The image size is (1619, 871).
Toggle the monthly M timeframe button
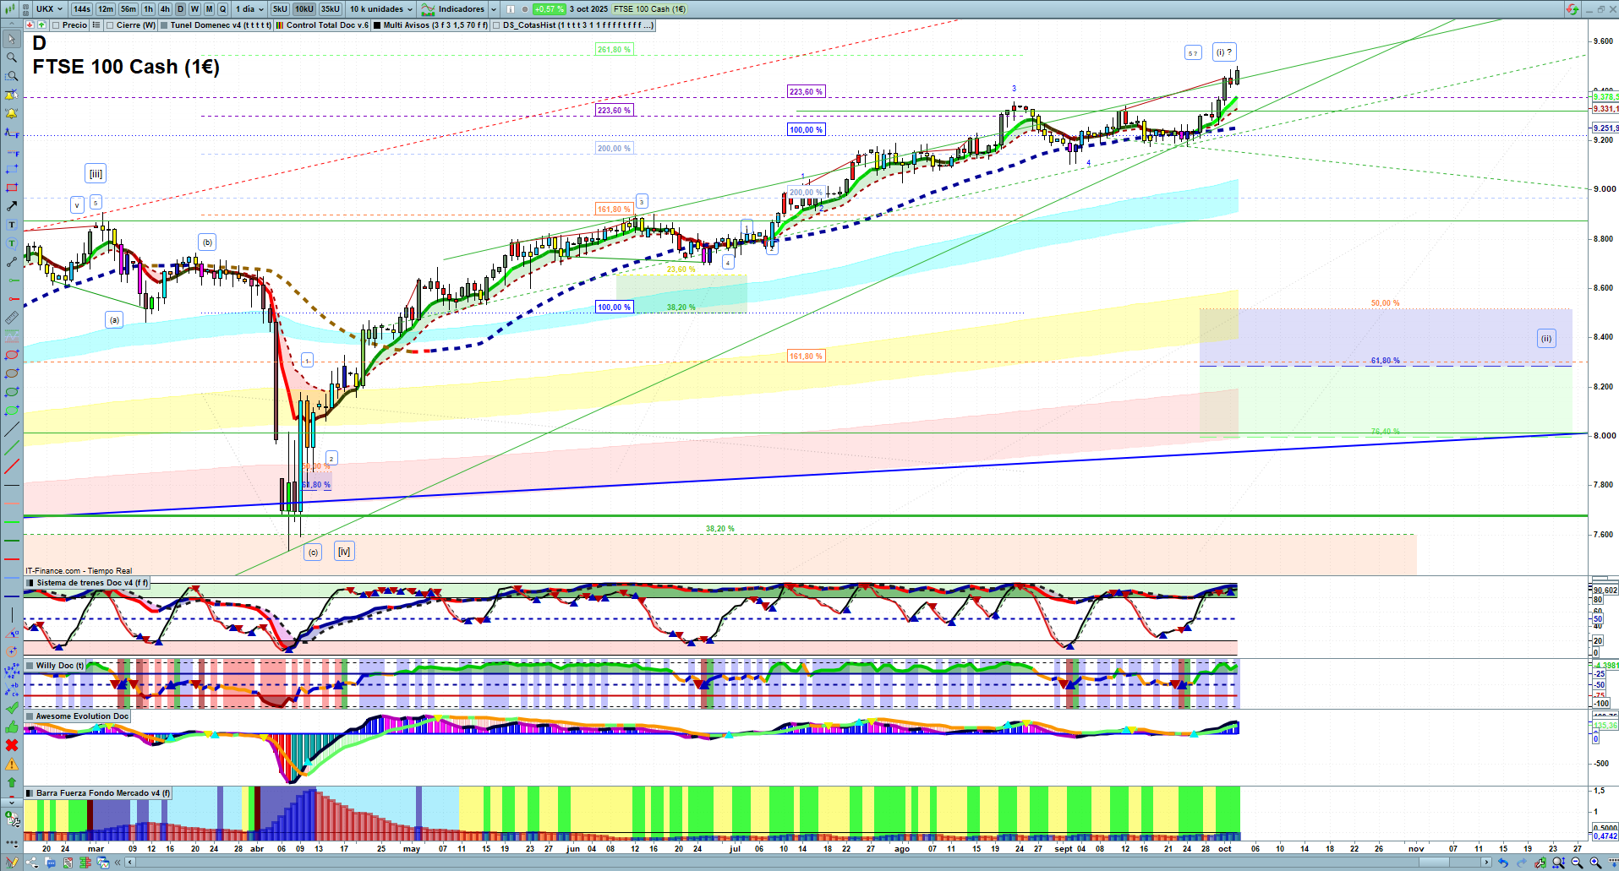point(209,9)
